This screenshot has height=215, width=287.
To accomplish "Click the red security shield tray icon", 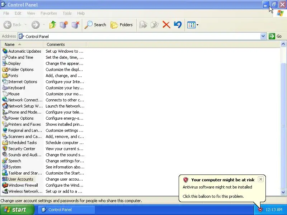I will pyautogui.click(x=260, y=210).
